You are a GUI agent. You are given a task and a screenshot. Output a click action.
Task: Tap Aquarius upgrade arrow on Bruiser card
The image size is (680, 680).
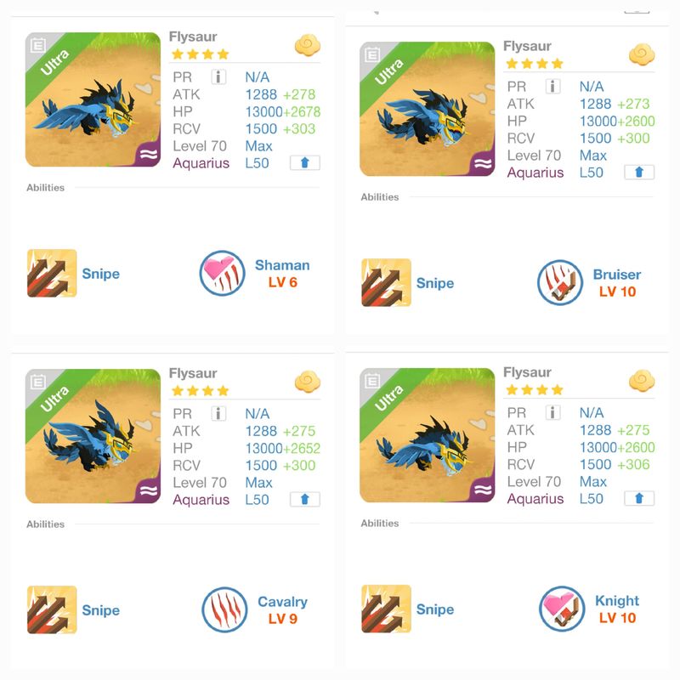tap(639, 173)
